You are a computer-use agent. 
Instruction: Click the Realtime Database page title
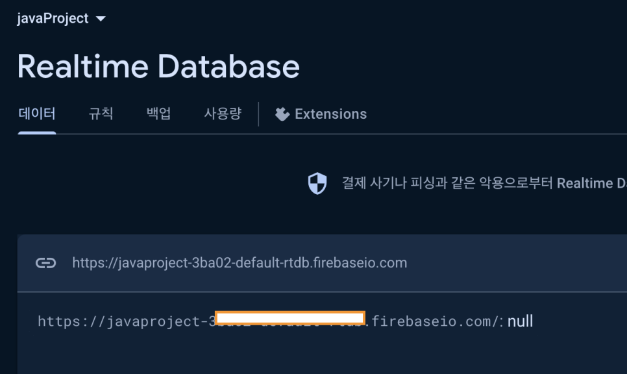(x=158, y=66)
